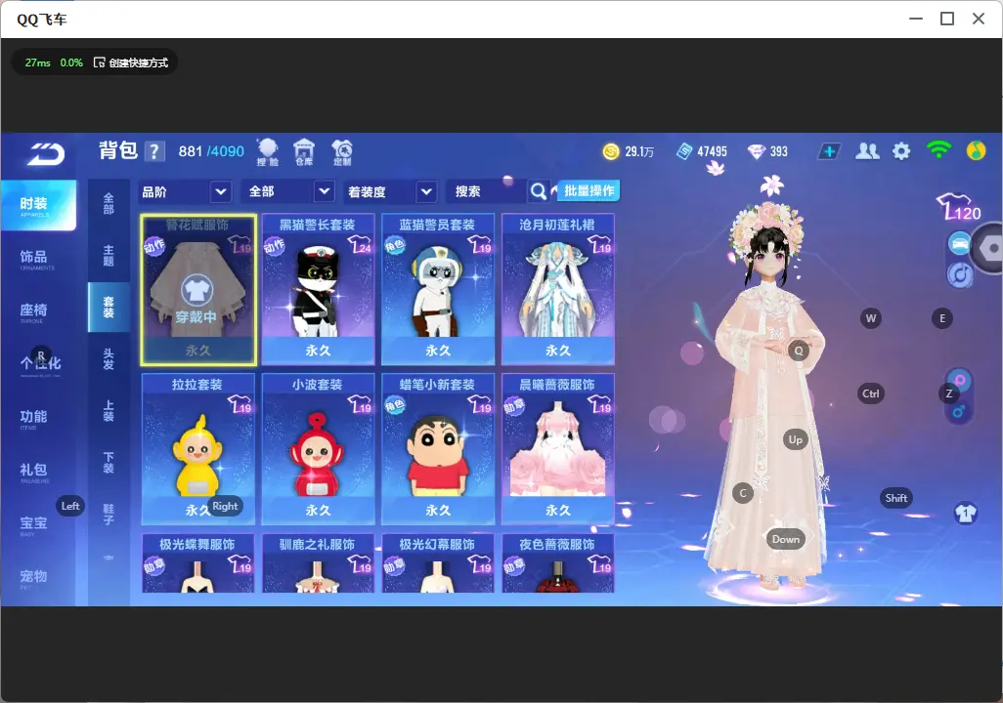Open the friends icon

tap(867, 151)
